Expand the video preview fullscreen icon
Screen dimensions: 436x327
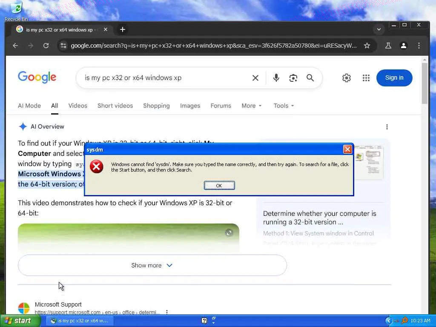point(229,233)
